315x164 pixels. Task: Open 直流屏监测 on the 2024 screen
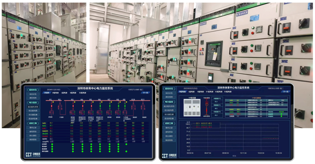pos(33,118)
